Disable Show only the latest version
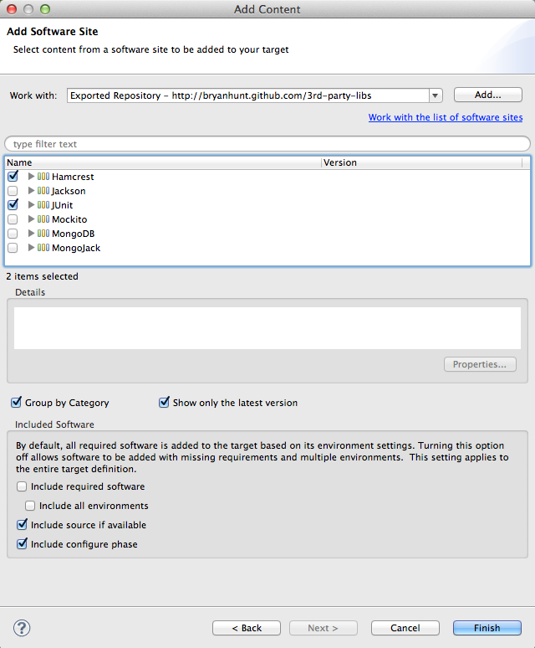This screenshot has width=535, height=648. [164, 403]
